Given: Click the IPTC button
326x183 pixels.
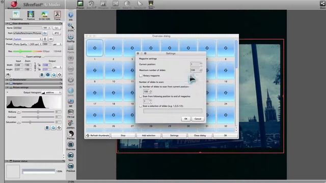Looking at the screenshot, I should coord(57,33).
